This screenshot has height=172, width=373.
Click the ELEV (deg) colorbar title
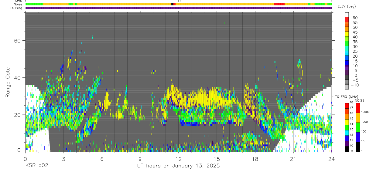(x=346, y=6)
